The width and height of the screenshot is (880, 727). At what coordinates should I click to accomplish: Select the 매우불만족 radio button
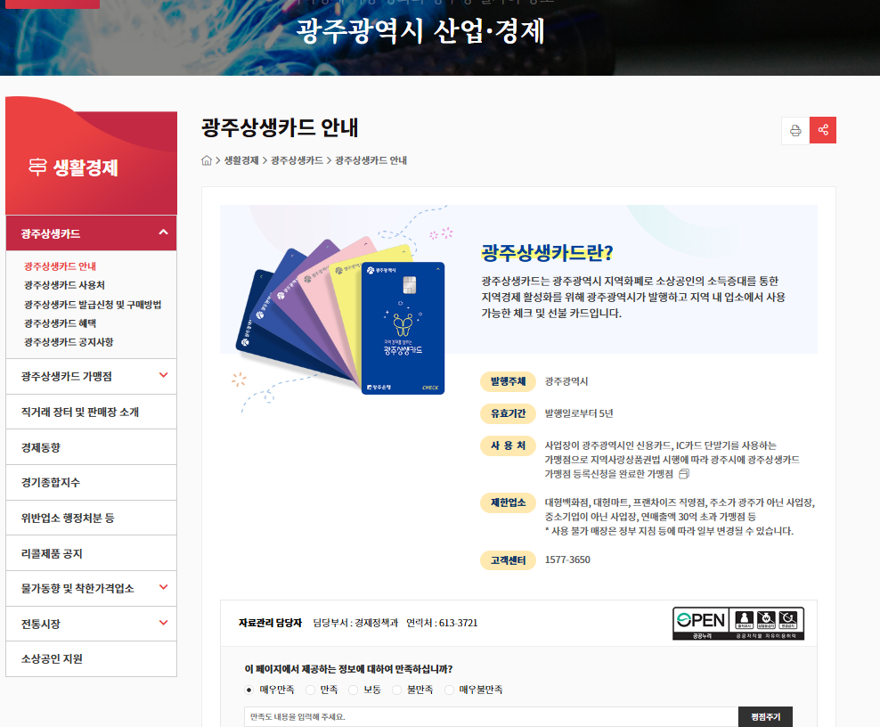[449, 690]
